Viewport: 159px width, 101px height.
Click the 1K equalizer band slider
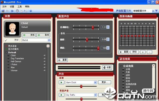(x=139, y=36)
